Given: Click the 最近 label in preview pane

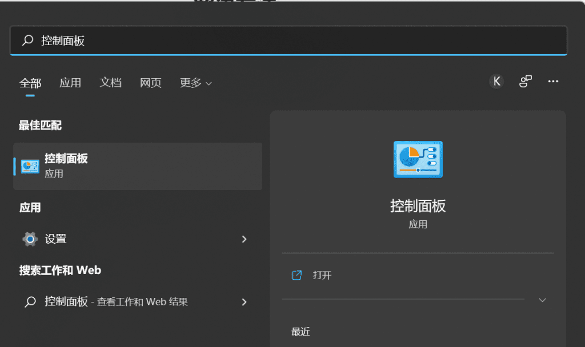Looking at the screenshot, I should pos(300,332).
